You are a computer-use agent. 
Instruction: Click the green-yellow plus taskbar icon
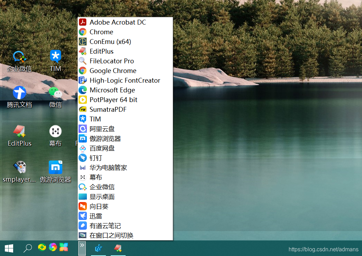pos(42,247)
